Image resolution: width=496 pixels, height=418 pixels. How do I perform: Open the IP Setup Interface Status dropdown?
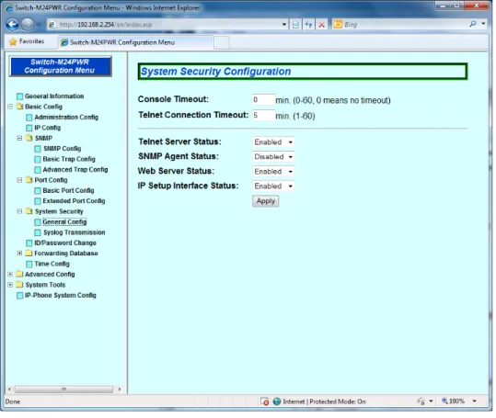(x=273, y=186)
